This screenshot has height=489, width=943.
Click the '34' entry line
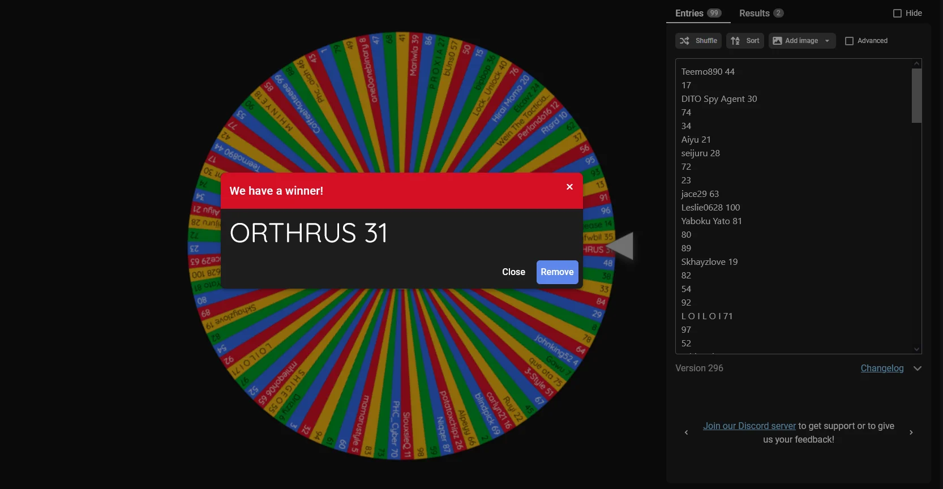pyautogui.click(x=686, y=126)
